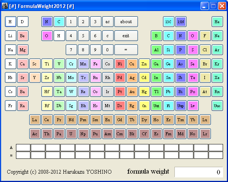Click the number 5 key

[84, 36]
